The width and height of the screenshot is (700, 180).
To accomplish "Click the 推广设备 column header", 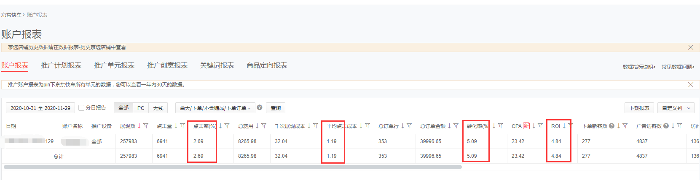I will coord(102,126).
